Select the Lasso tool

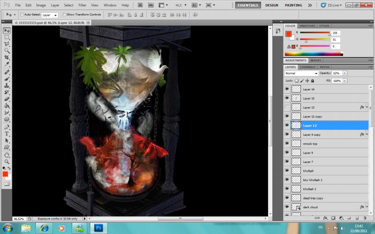7,44
